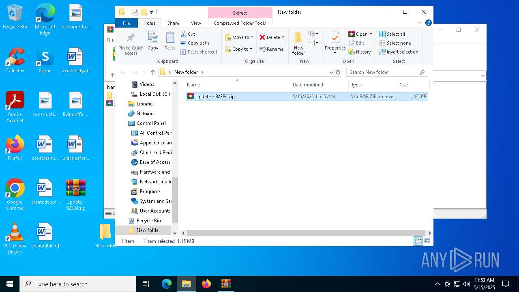Image resolution: width=519 pixels, height=292 pixels.
Task: Open Update - 82284.zip on desktop
Action: (x=75, y=195)
